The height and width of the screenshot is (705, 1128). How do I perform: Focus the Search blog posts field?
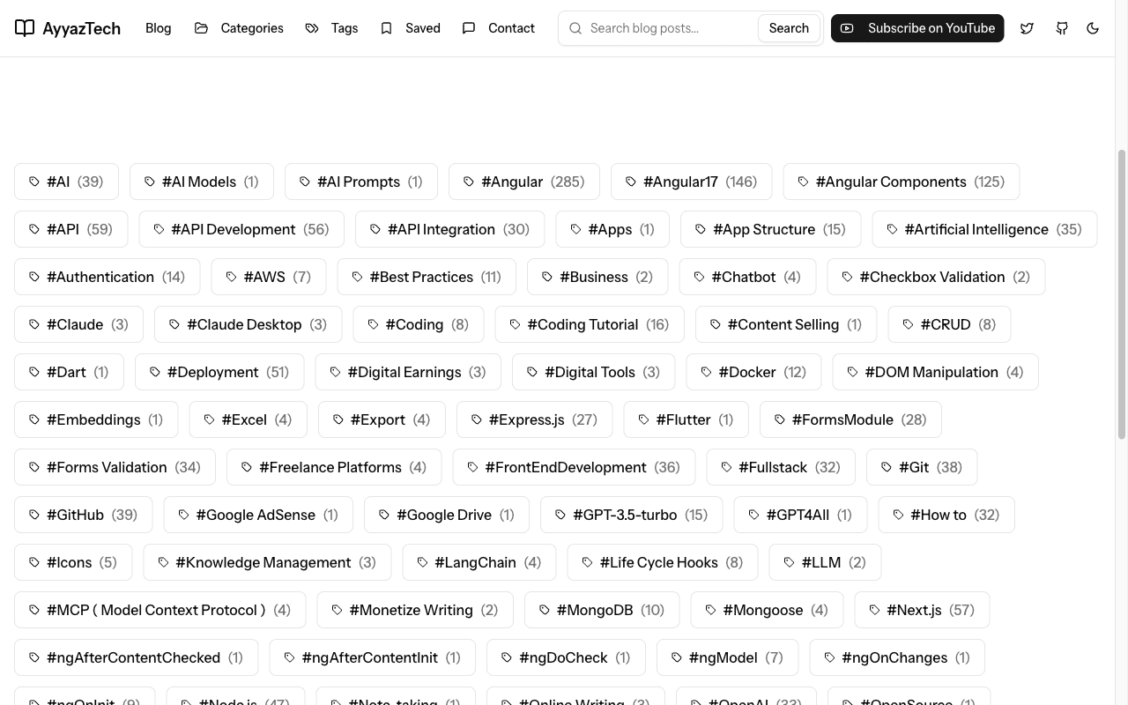click(x=670, y=28)
